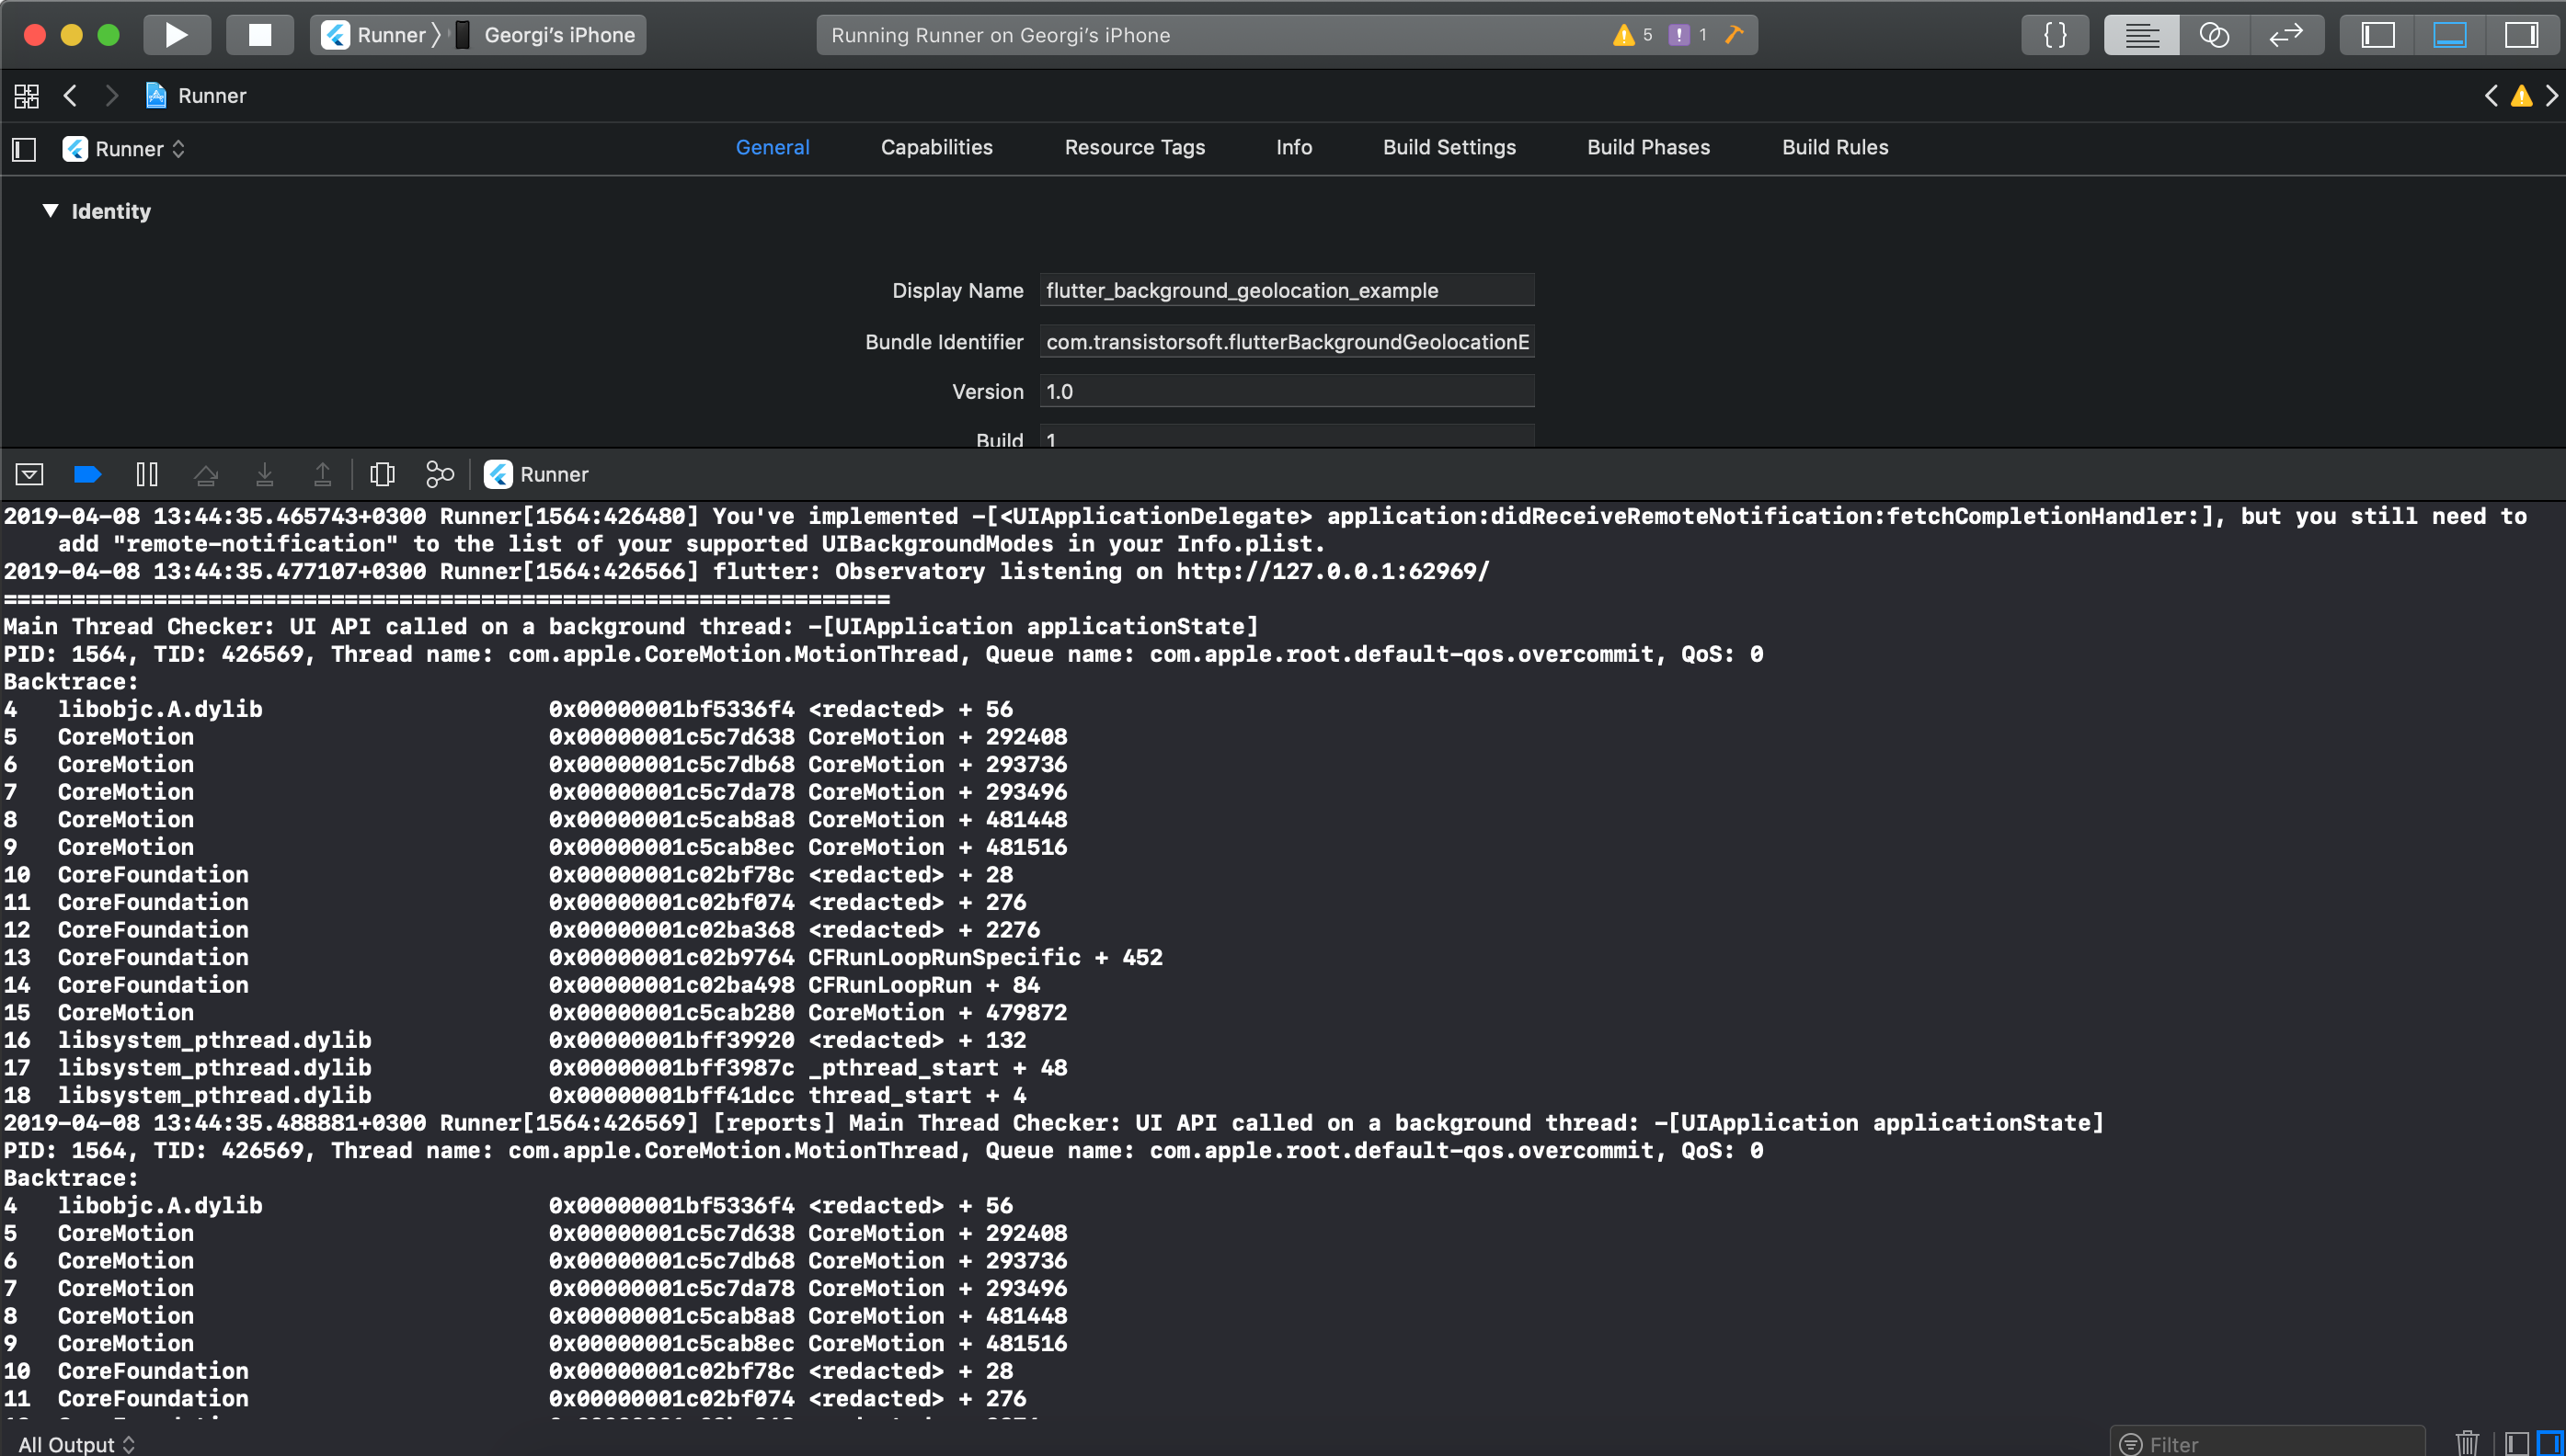This screenshot has width=2566, height=1456.
Task: Switch to the Version editor
Action: (2287, 35)
